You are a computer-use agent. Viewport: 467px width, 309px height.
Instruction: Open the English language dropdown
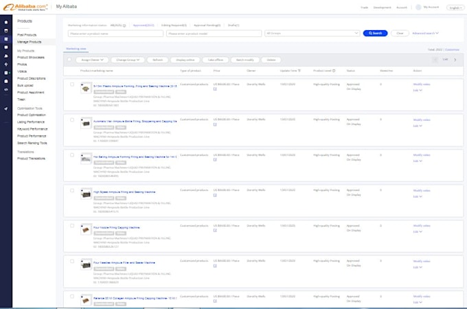pos(455,8)
